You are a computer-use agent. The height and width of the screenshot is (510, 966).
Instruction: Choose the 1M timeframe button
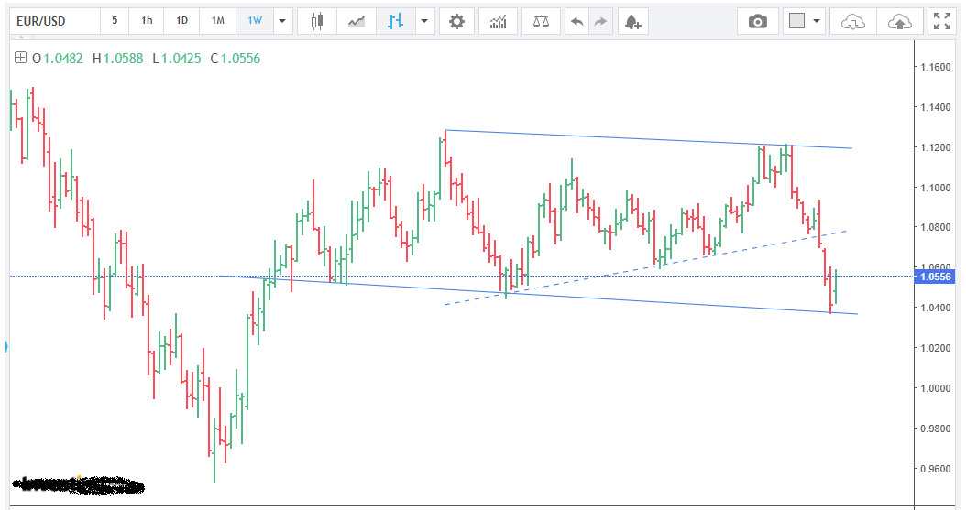(x=217, y=20)
